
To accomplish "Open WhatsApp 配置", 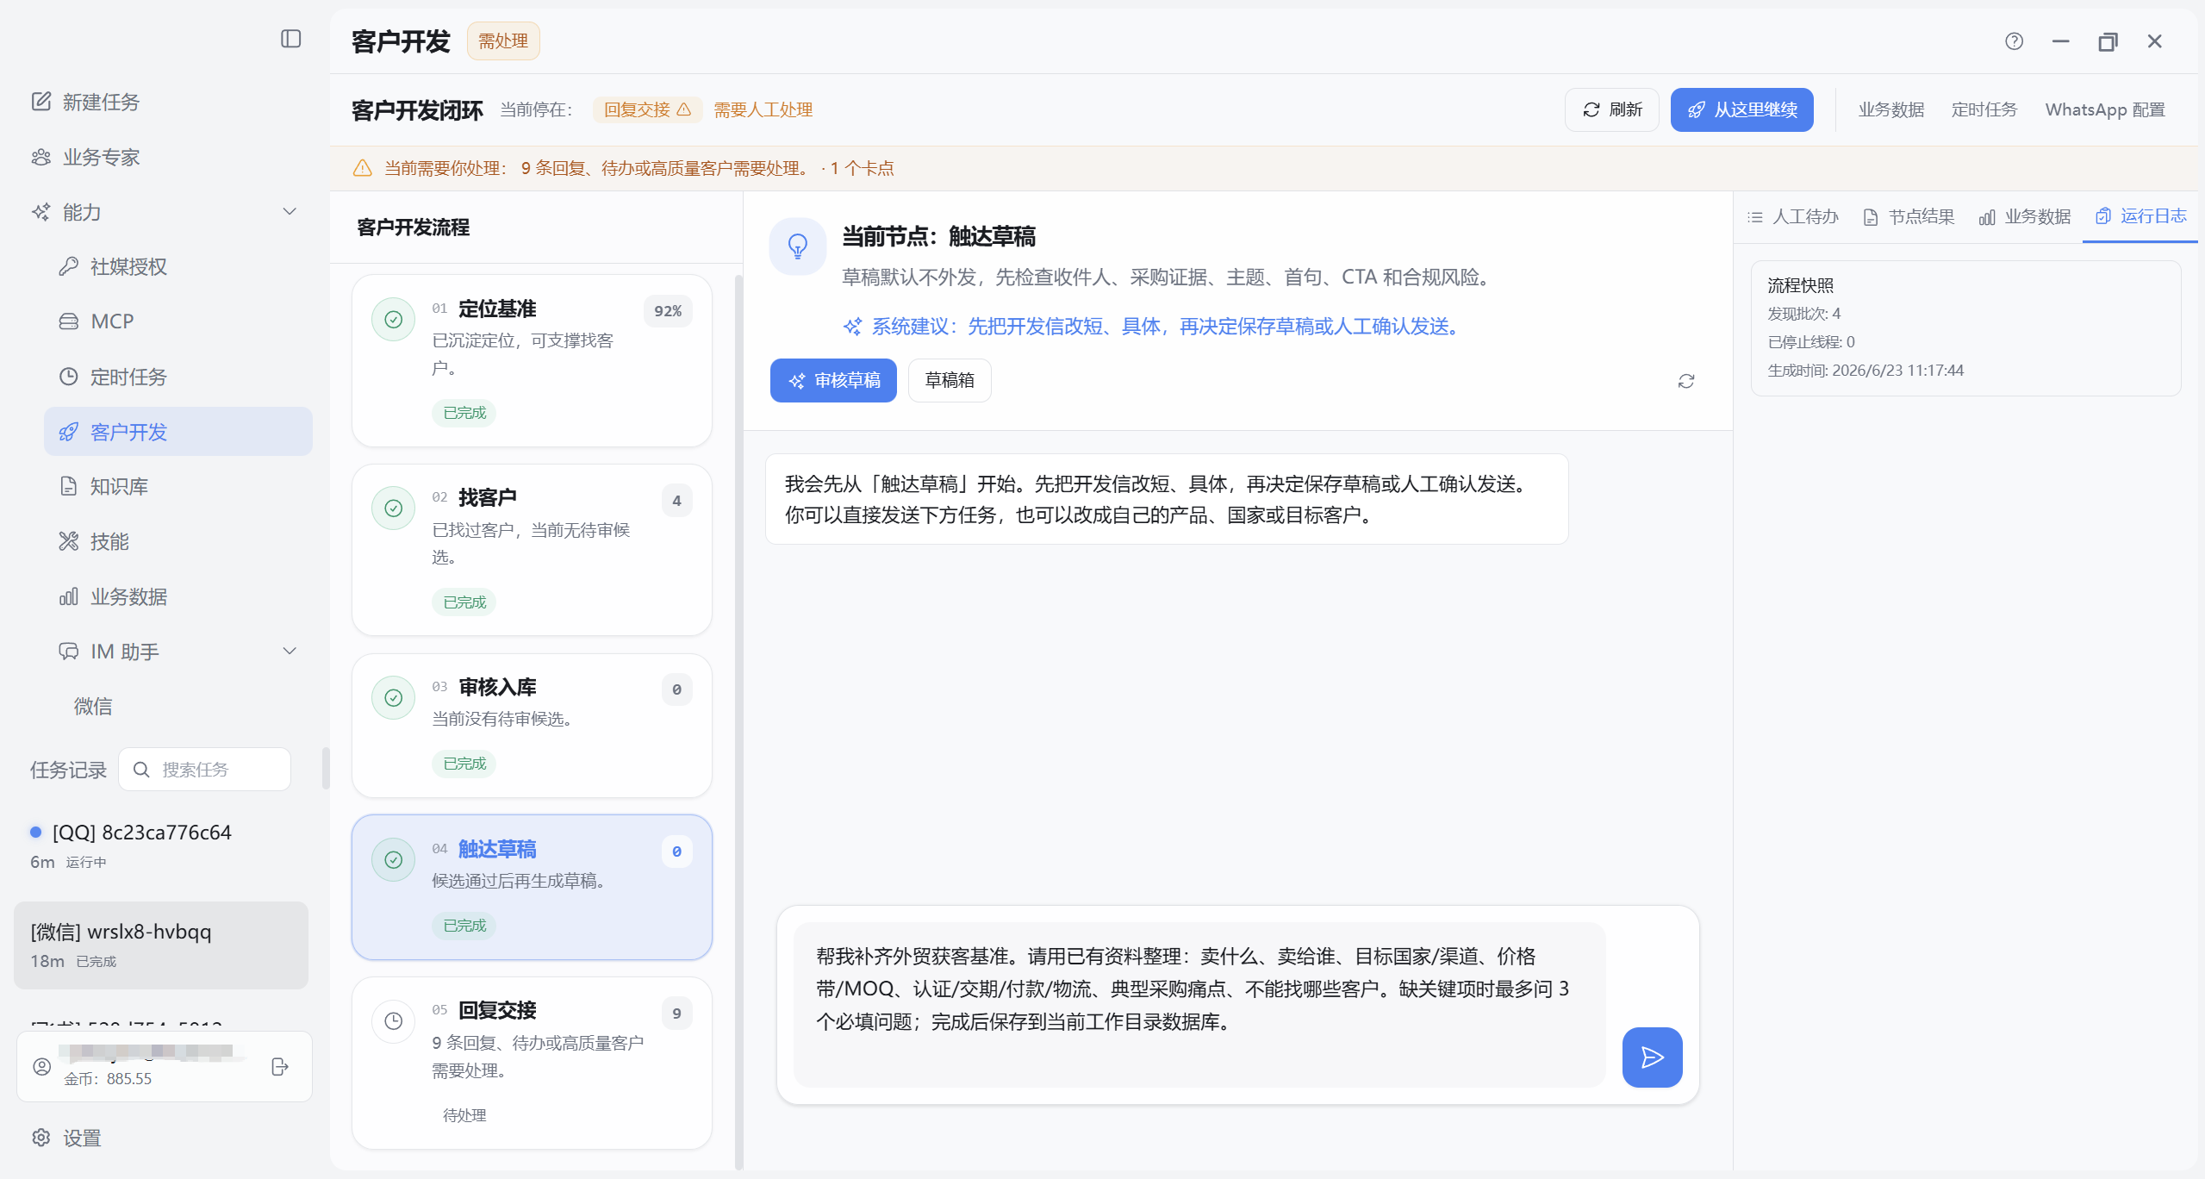I will point(2105,109).
